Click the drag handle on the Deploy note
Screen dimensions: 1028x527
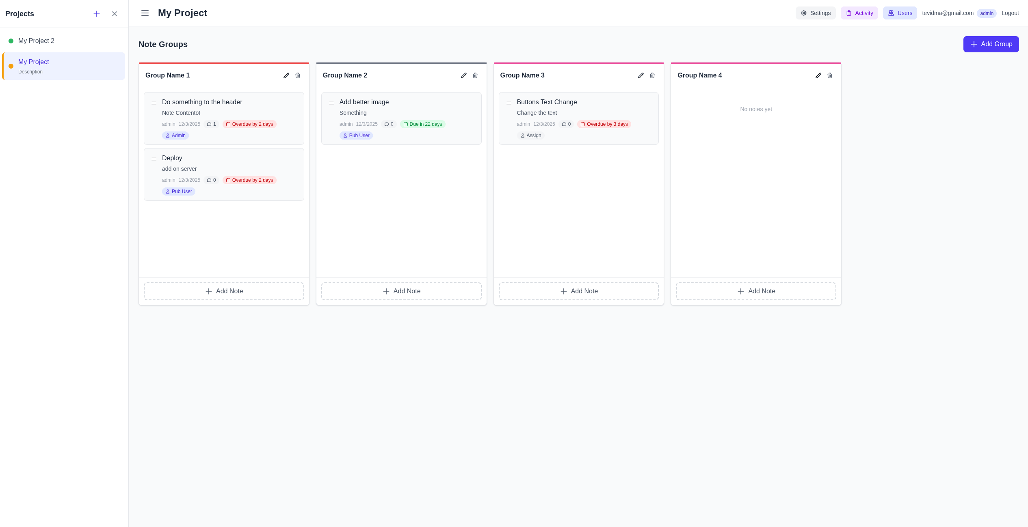[x=154, y=159]
